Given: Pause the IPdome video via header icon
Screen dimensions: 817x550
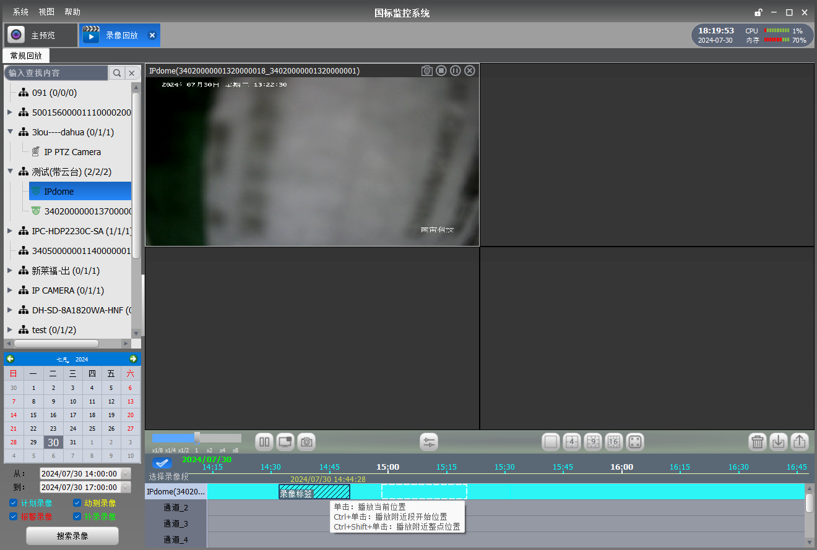Looking at the screenshot, I should tap(456, 70).
